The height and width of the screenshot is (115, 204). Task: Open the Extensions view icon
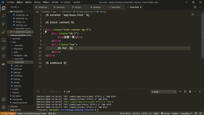[4, 48]
